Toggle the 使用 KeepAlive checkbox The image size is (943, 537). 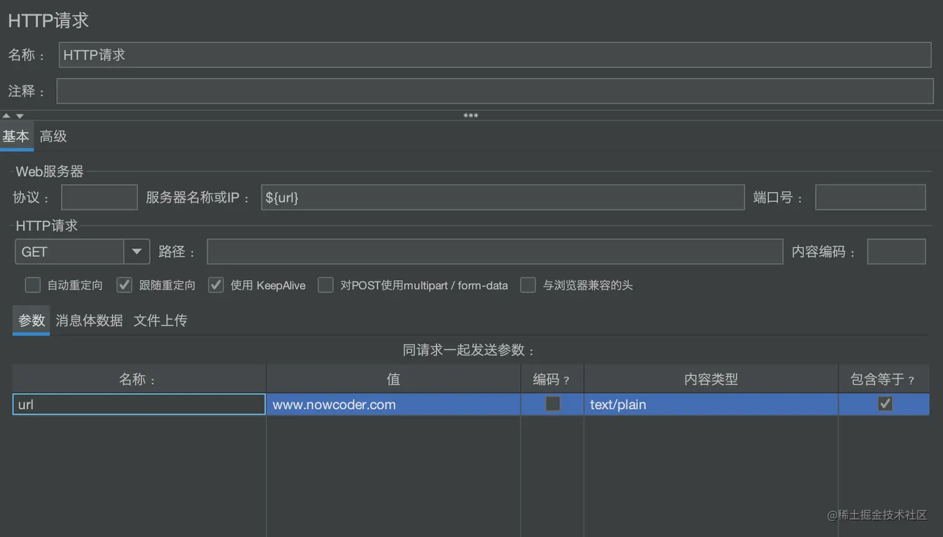tap(215, 284)
